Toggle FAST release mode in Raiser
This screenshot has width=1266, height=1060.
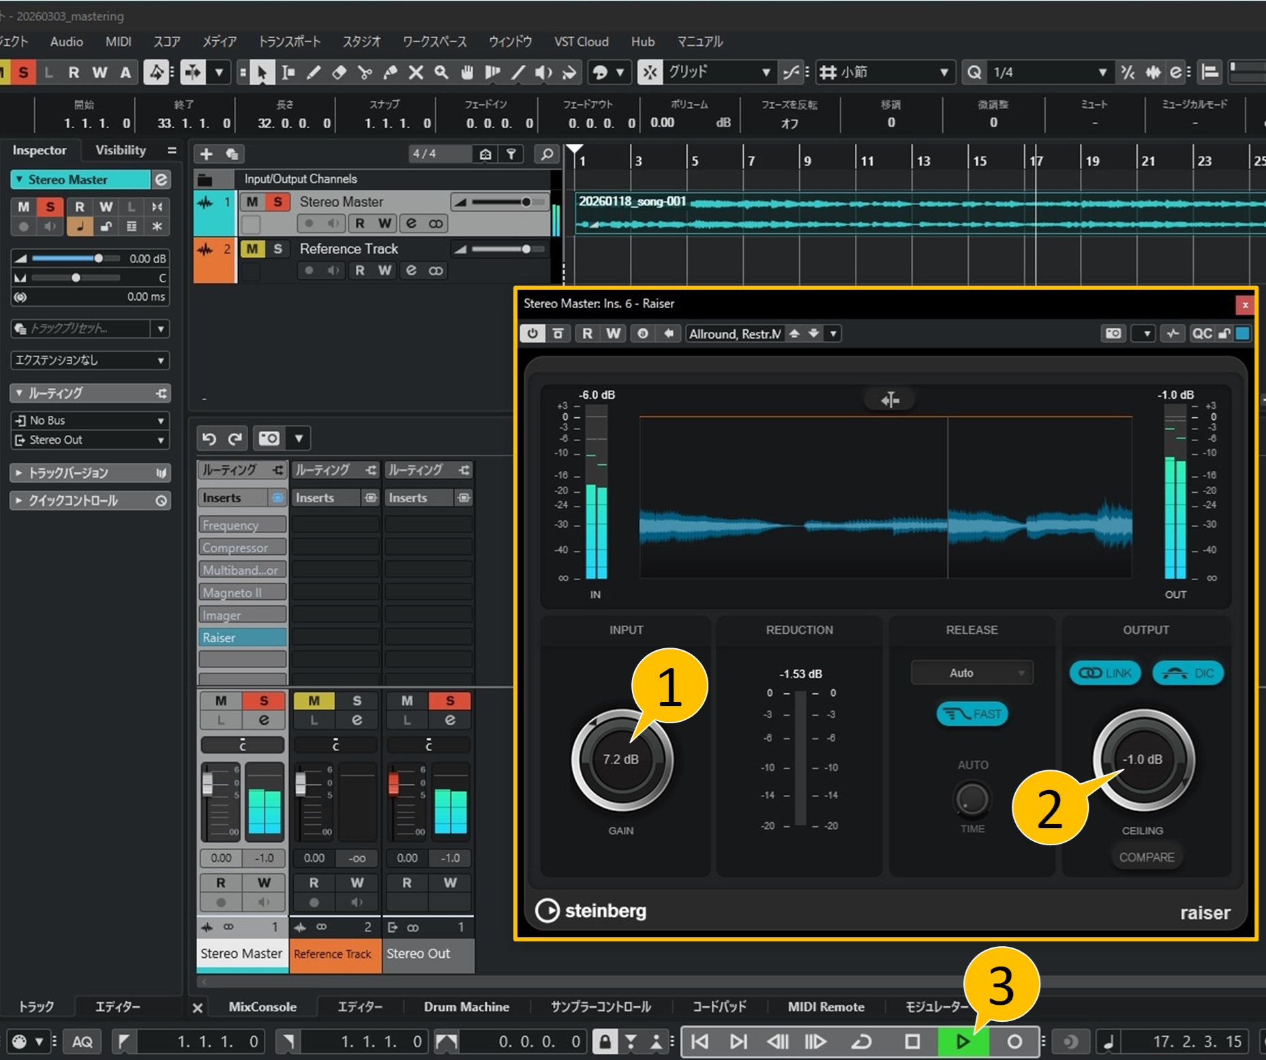971,714
